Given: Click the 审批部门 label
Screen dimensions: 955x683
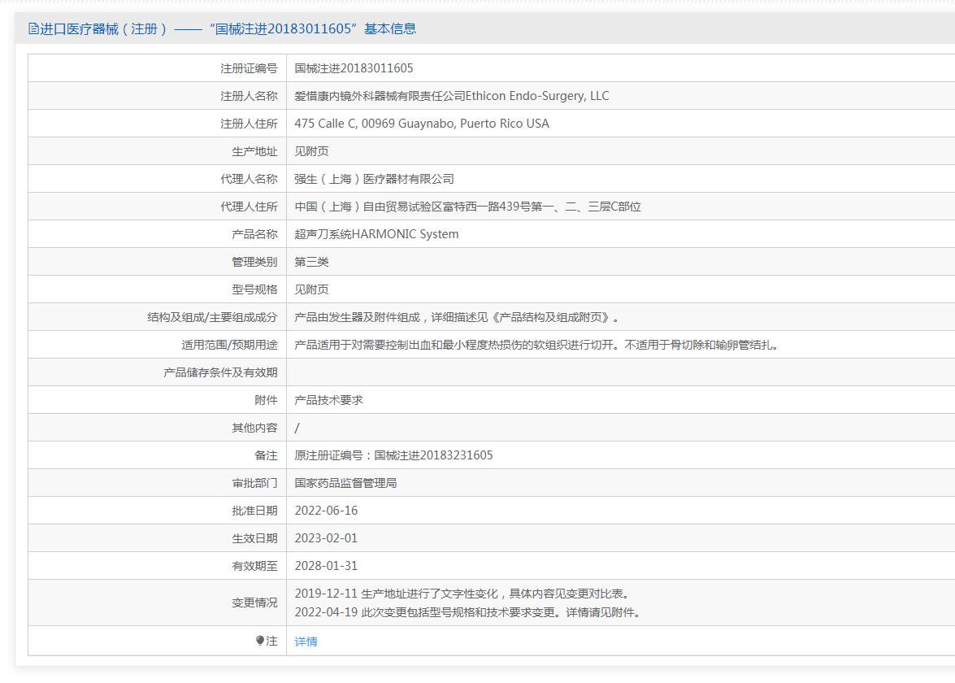Looking at the screenshot, I should [x=254, y=483].
